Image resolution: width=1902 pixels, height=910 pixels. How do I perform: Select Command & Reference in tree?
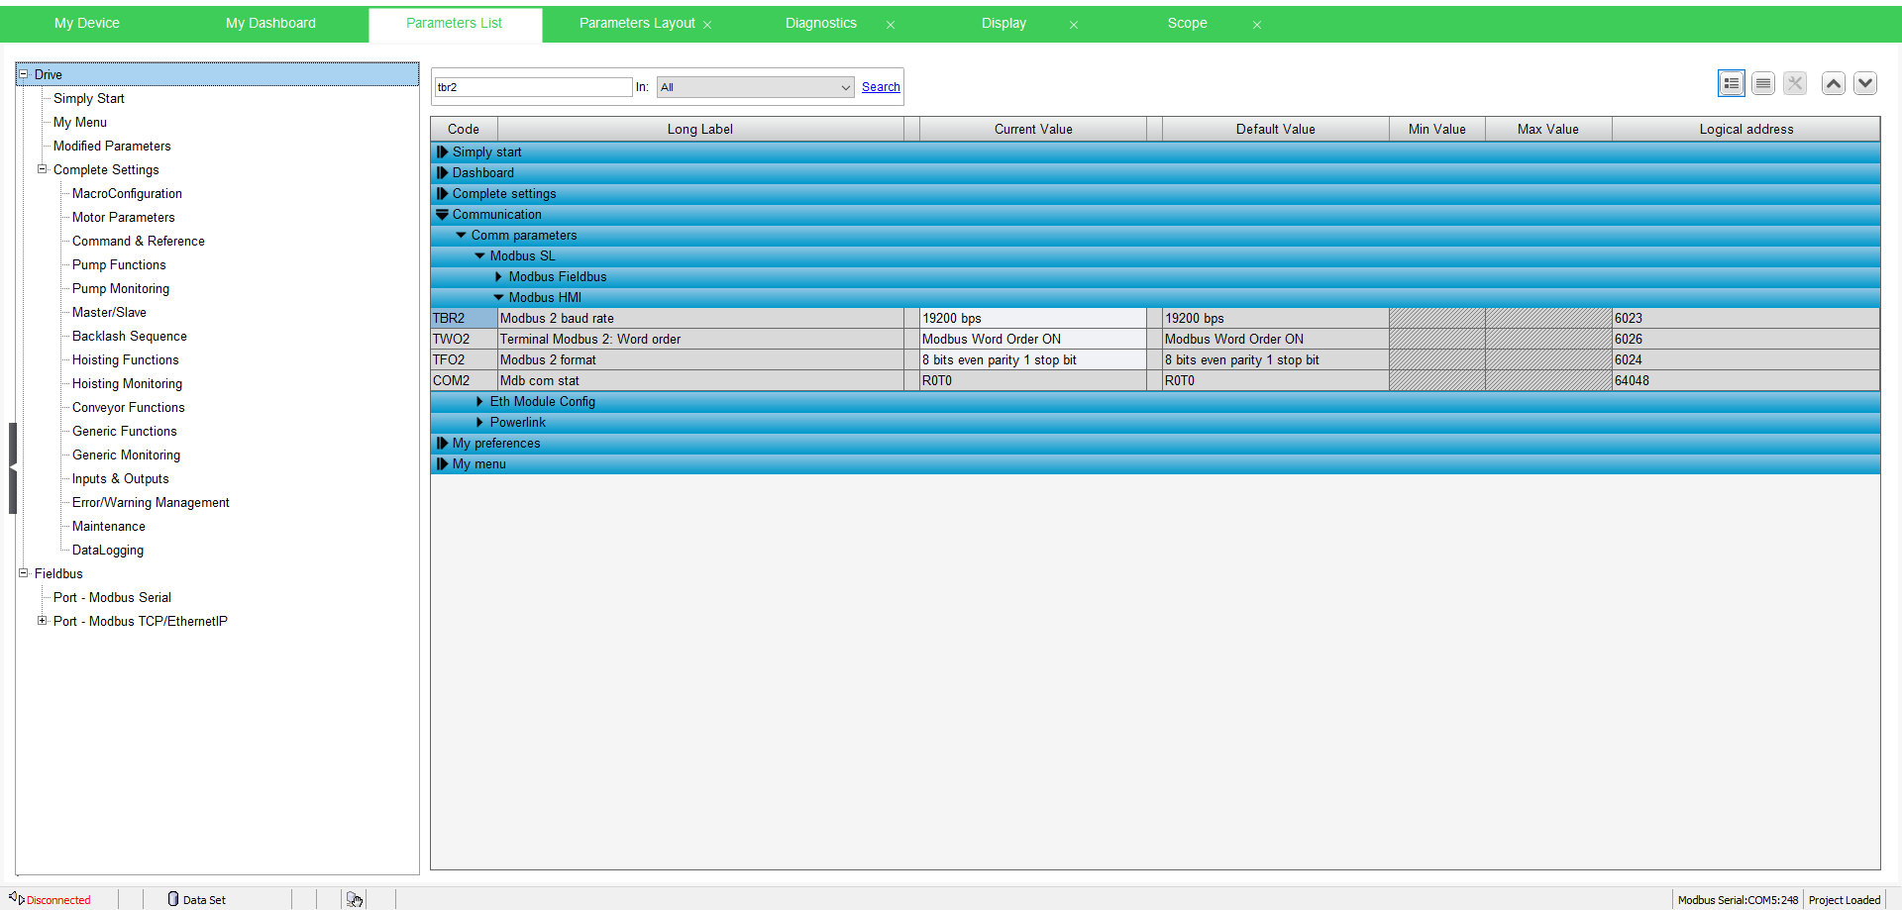coord(139,241)
